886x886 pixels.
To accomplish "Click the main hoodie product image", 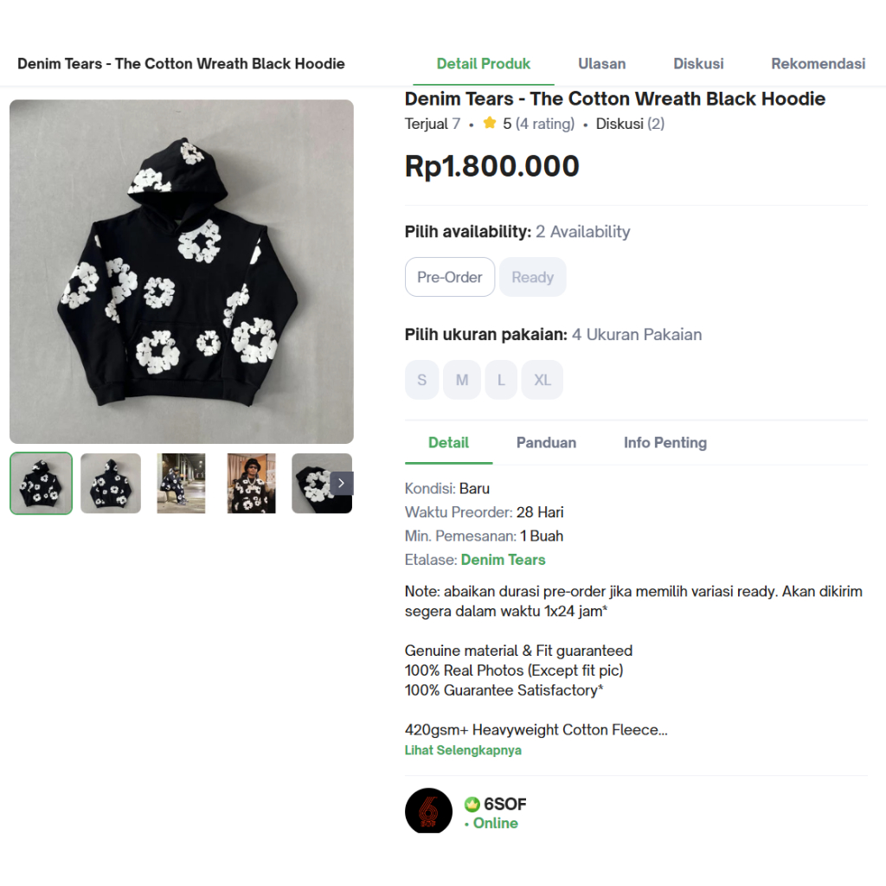I will coord(182,272).
